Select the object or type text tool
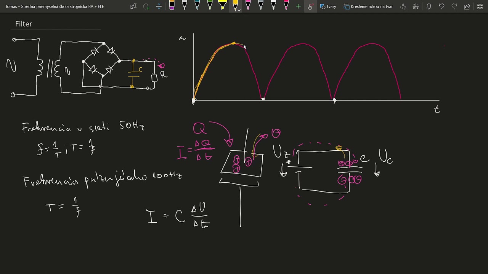 [x=133, y=6]
